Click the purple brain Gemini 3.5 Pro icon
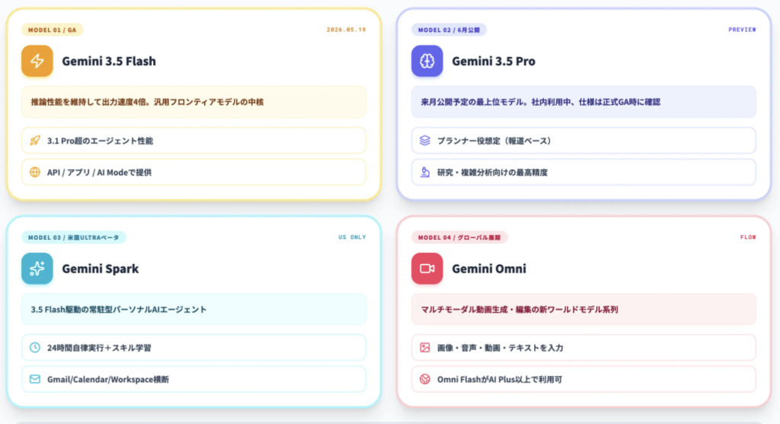 tap(427, 61)
